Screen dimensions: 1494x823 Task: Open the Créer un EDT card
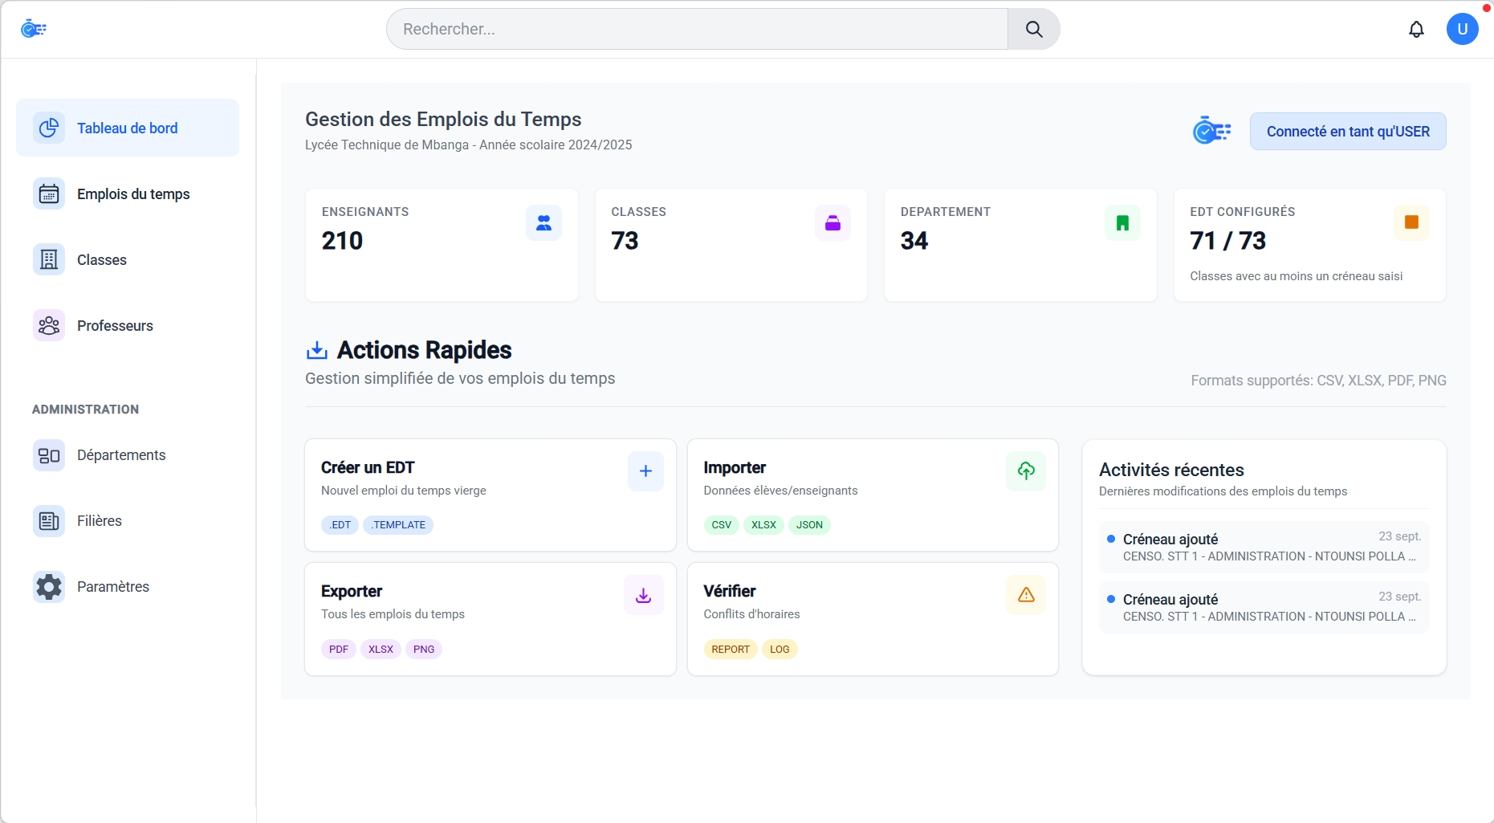tap(491, 495)
